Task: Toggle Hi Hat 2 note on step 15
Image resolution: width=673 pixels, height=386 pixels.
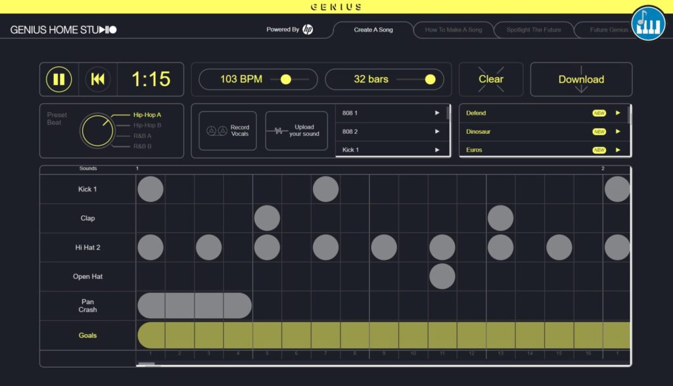Action: (559, 247)
